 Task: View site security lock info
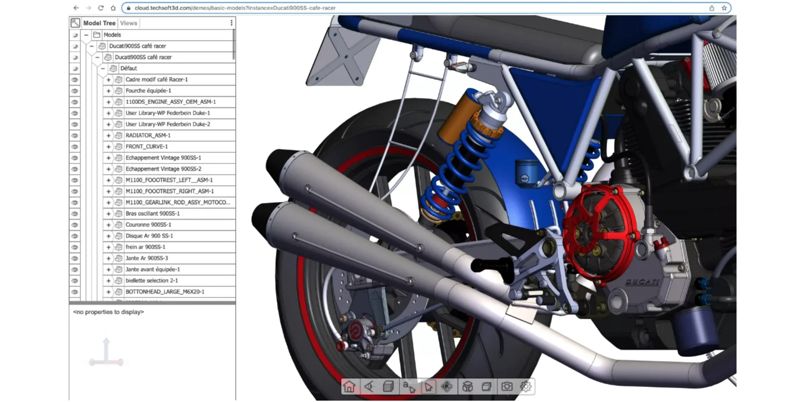coord(128,8)
